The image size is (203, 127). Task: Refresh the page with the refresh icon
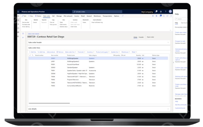(x=164, y=16)
